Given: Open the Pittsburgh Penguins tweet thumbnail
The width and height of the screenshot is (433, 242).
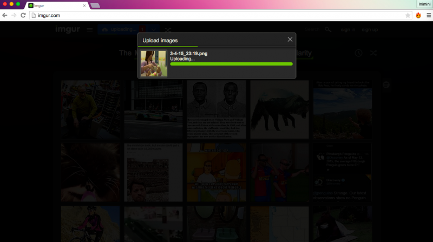Looking at the screenshot, I should [343, 172].
